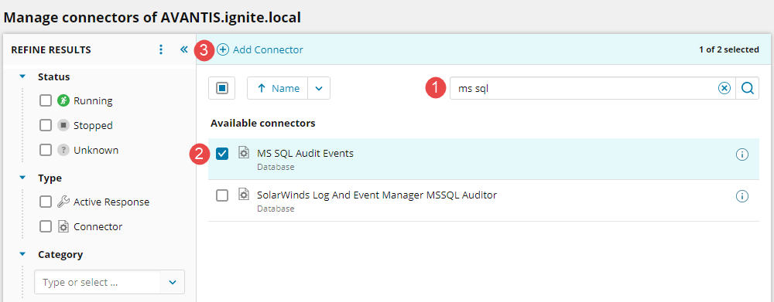Collapse the Type filter section
This screenshot has height=302, width=774.
(x=22, y=178)
